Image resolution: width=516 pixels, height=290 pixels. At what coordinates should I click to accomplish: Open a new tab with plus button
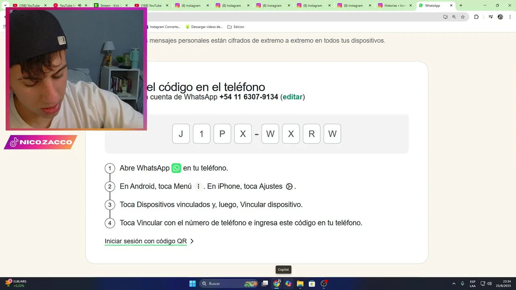point(461,6)
